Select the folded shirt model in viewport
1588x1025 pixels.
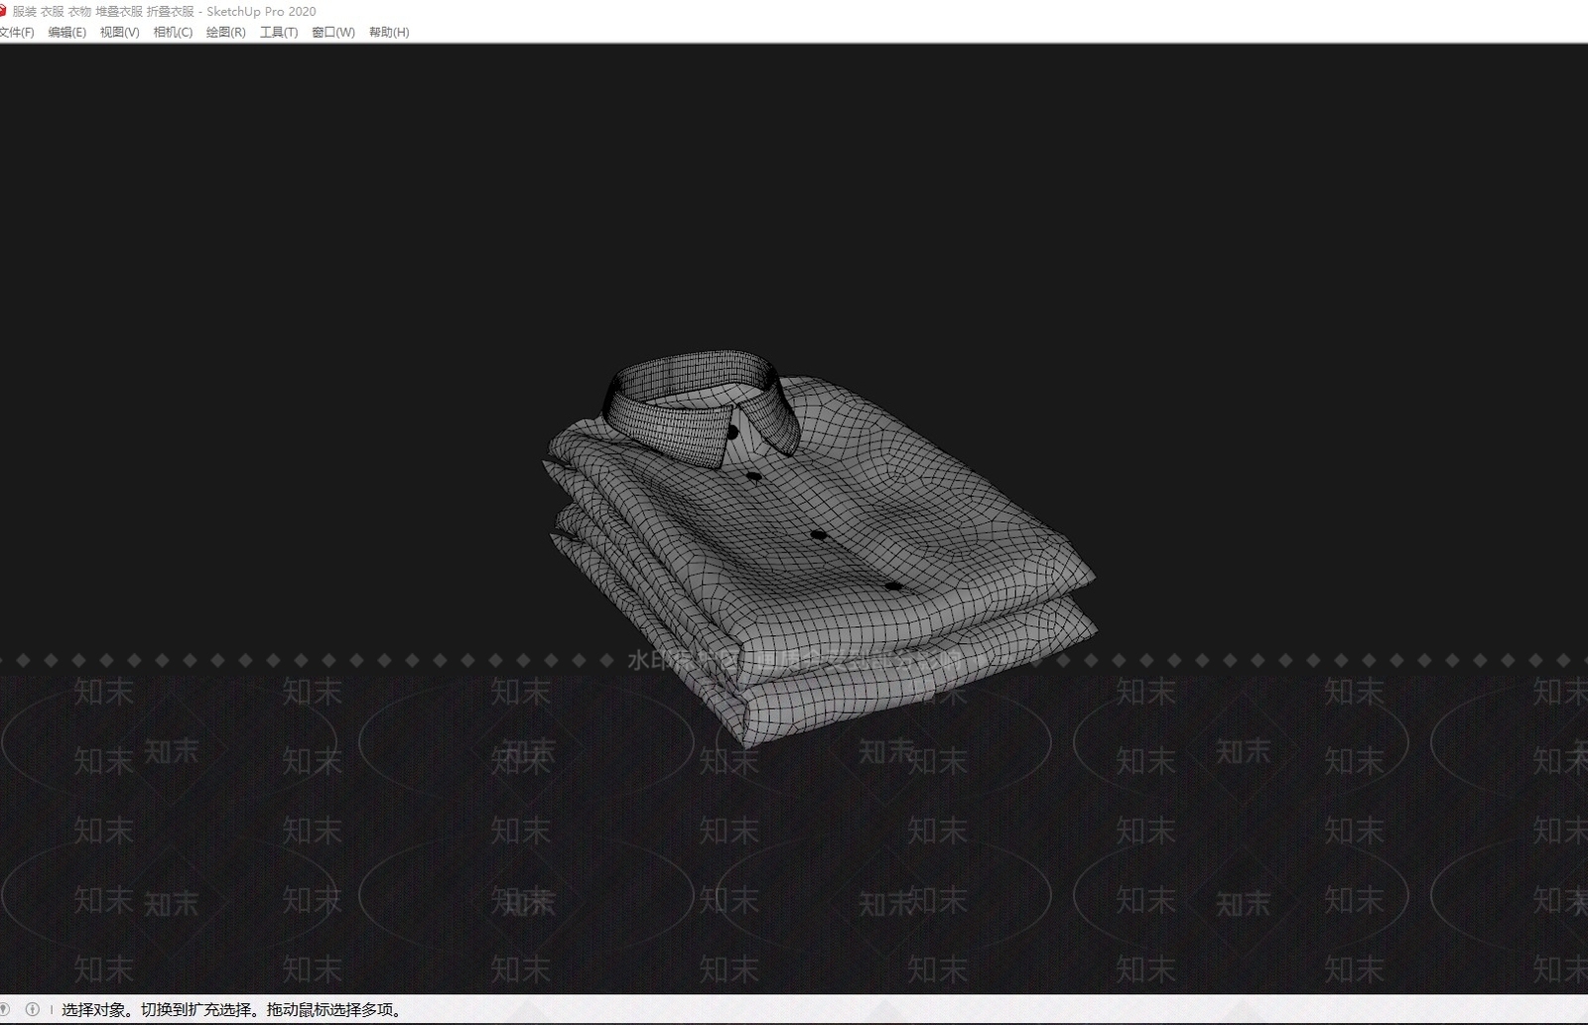point(819,548)
